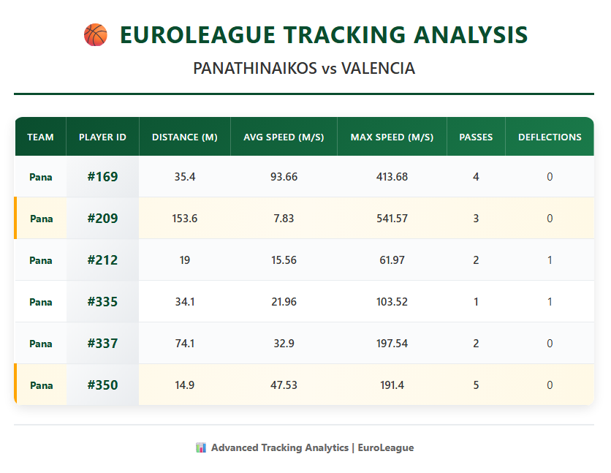The image size is (611, 473).
Task: Click the DISTANCE (M) column header
Action: coord(185,137)
